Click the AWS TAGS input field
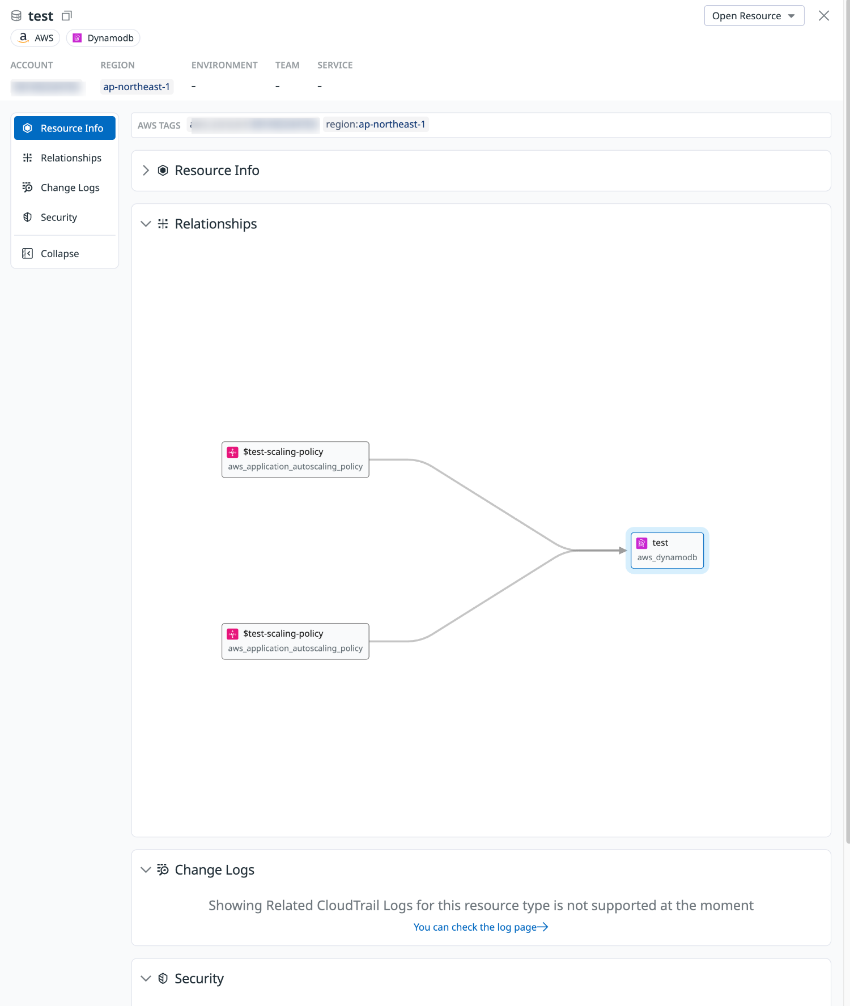The image size is (850, 1006). (x=481, y=125)
